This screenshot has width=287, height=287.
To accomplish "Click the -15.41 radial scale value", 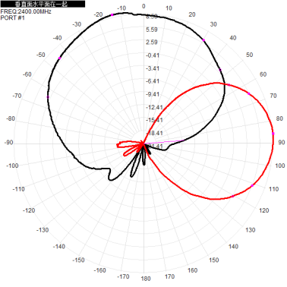I will tap(154, 120).
